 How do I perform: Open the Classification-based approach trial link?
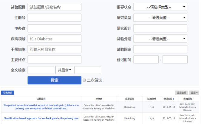click(41, 118)
